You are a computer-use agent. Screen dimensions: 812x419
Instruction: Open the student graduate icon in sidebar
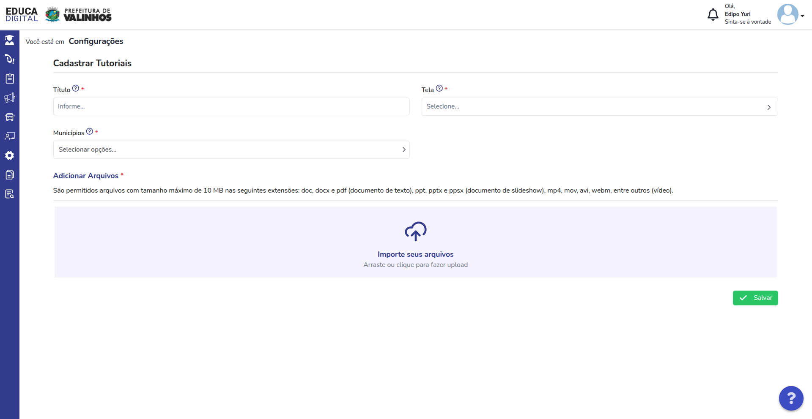(x=9, y=40)
